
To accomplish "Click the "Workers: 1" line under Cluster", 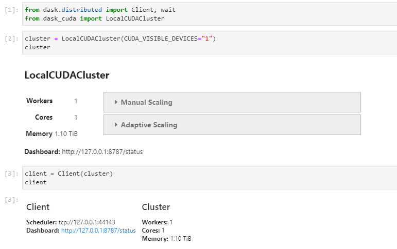I will (x=157, y=222).
